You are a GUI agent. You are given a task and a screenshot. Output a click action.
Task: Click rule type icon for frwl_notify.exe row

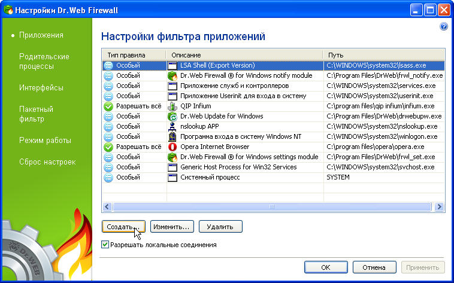(x=108, y=76)
